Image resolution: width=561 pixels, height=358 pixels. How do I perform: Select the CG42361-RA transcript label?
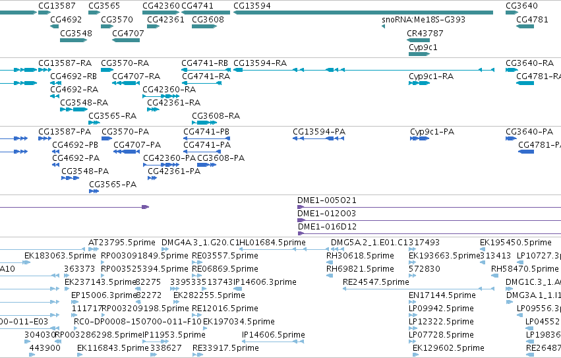pos(173,103)
